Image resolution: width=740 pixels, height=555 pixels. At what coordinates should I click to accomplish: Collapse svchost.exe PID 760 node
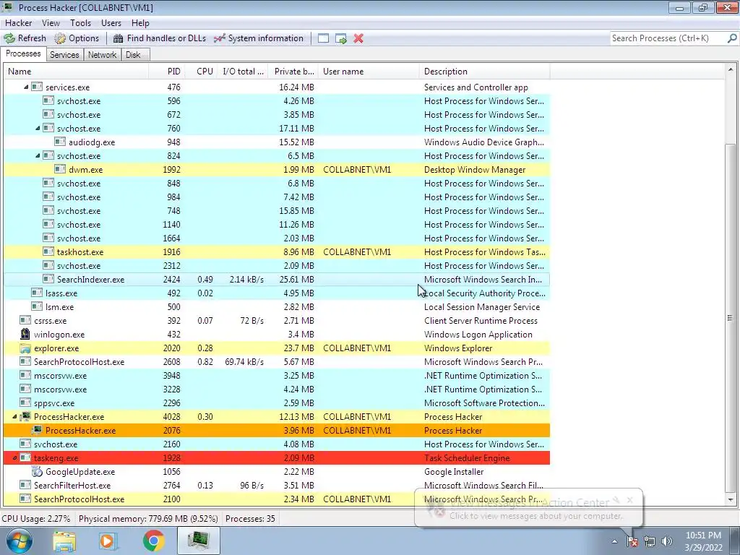pos(38,129)
